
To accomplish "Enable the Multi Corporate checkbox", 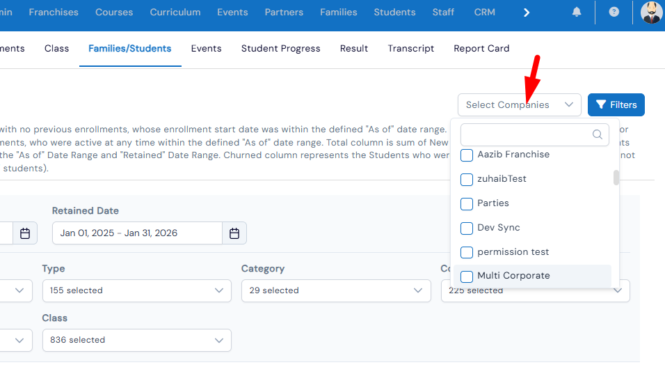I will click(467, 276).
